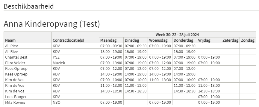This screenshot has width=259, height=107.
Task: Click the Naam column header
Action: click(28, 37)
